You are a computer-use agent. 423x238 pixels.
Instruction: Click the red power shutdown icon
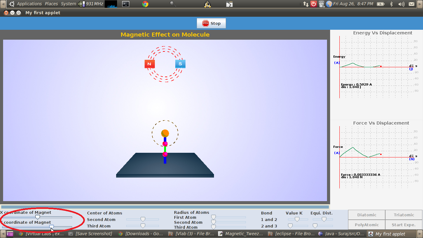pyautogui.click(x=314, y=4)
